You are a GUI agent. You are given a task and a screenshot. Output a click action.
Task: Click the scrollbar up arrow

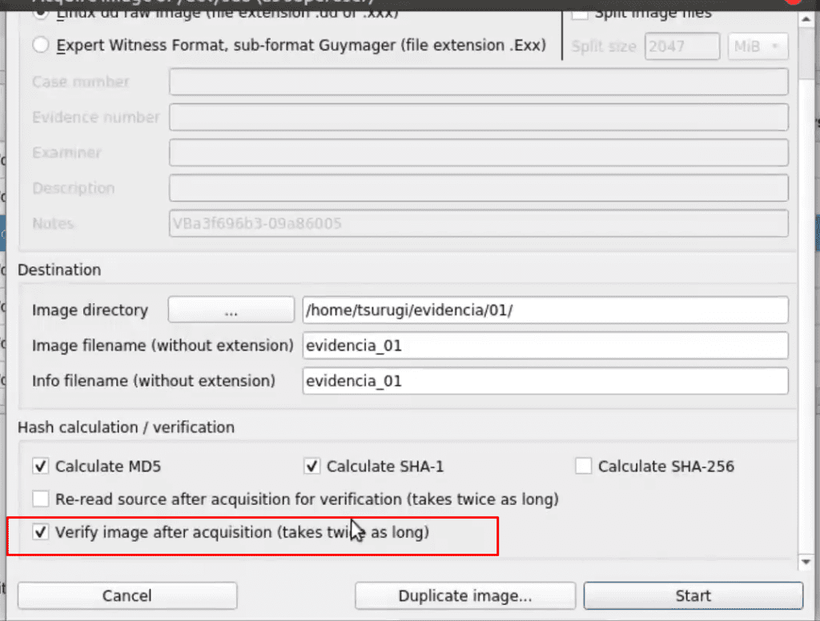[x=806, y=19]
